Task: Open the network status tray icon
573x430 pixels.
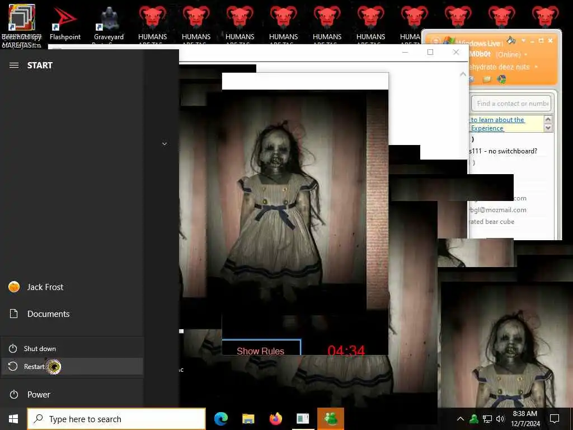Action: (x=487, y=419)
